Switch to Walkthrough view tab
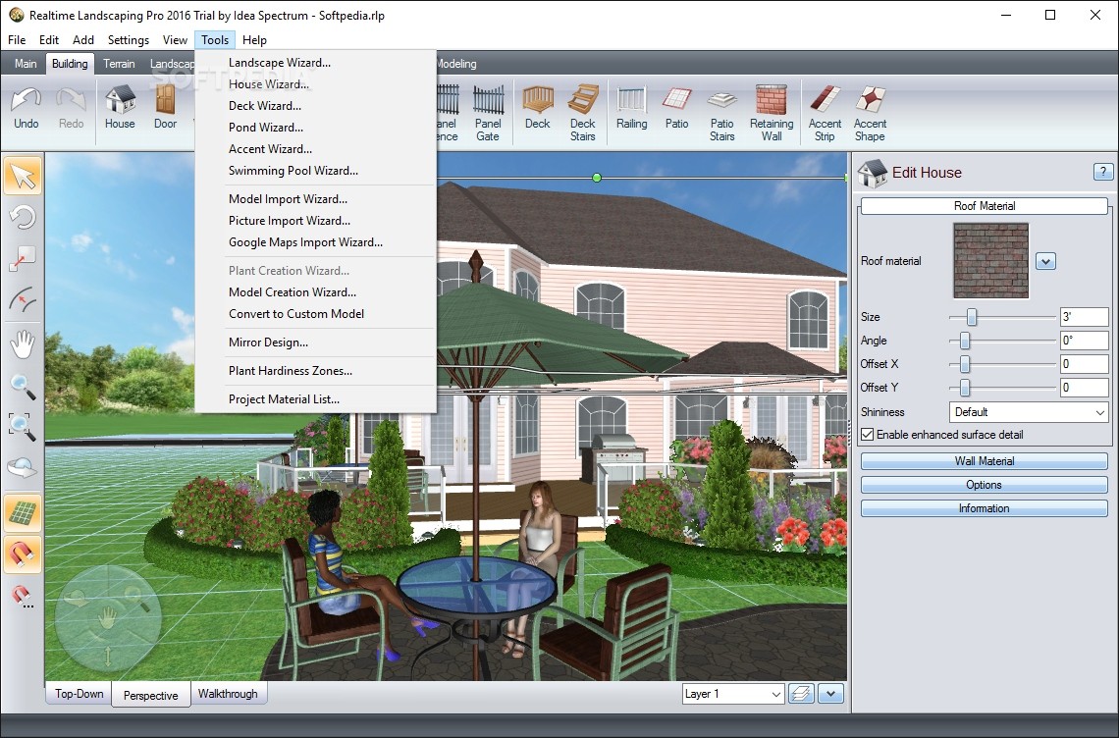 pyautogui.click(x=228, y=694)
